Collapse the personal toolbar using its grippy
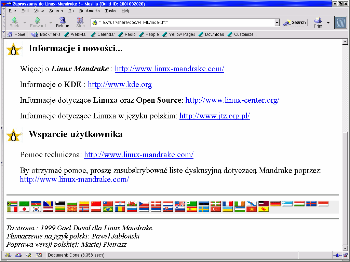350x262 pixels. click(x=3, y=34)
